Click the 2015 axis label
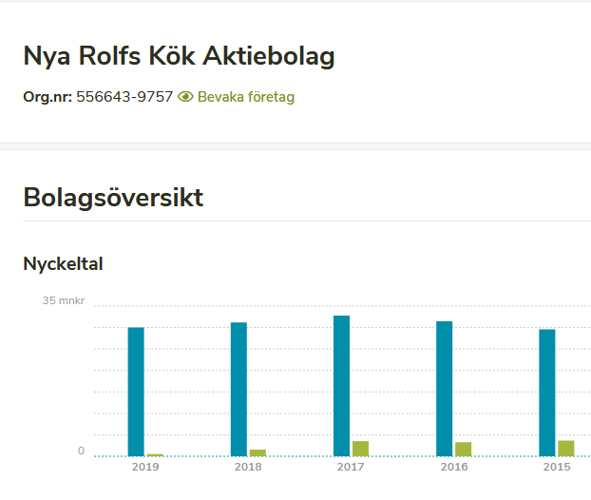The height and width of the screenshot is (500, 591). tap(557, 467)
